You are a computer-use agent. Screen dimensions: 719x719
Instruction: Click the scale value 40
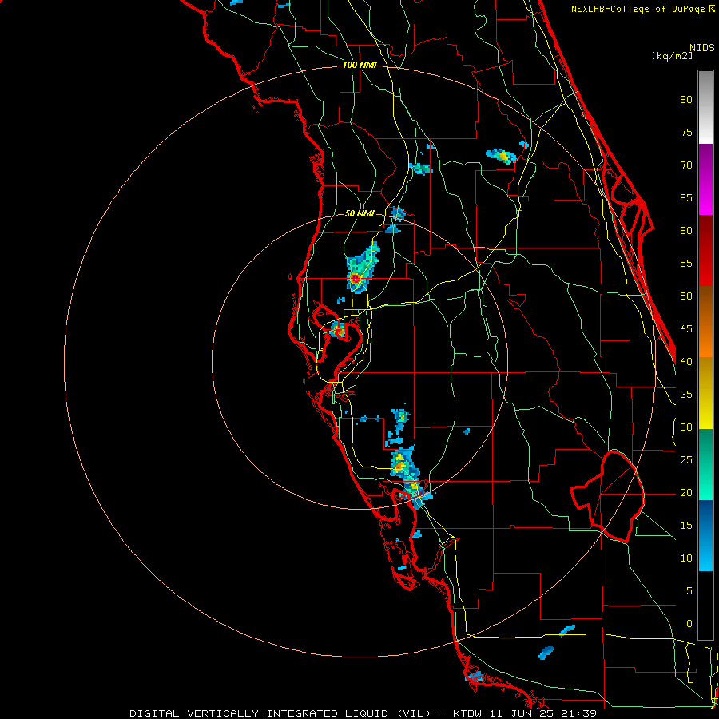tap(686, 361)
